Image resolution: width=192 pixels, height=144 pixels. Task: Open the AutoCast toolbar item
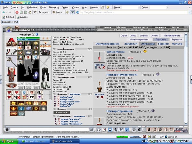[8, 17]
